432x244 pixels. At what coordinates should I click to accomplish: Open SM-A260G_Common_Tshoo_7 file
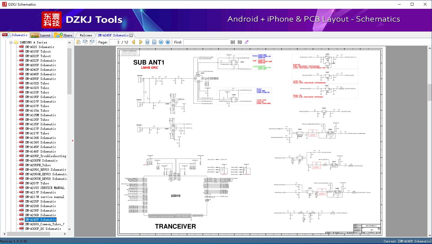[45, 224]
